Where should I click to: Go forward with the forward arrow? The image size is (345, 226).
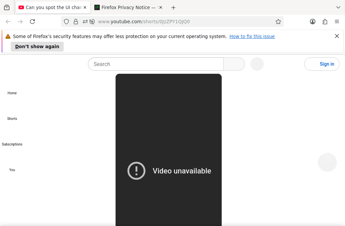(20, 22)
